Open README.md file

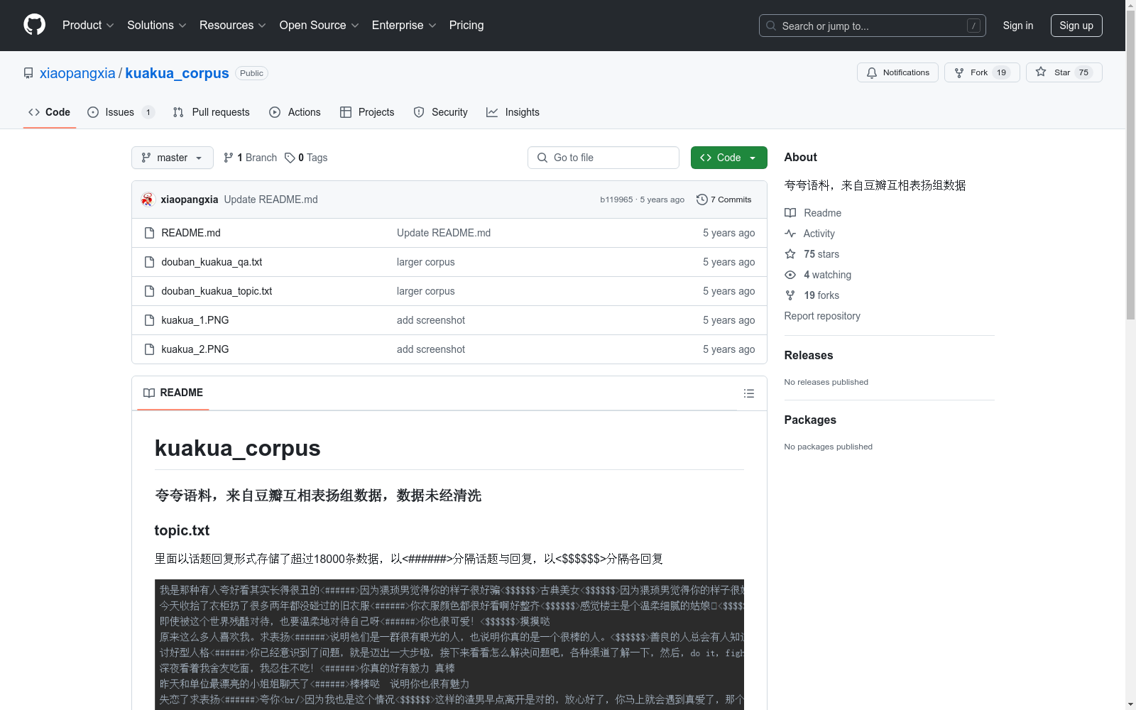(191, 233)
